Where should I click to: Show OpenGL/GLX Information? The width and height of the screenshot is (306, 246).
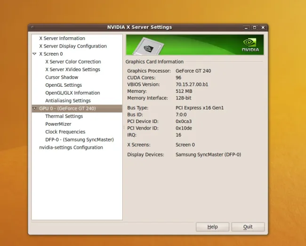click(x=72, y=93)
